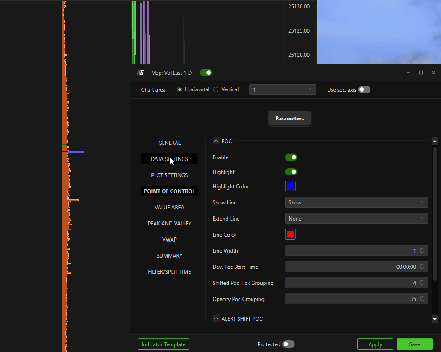Maximize the indicator settings window
The width and height of the screenshot is (441, 352).
point(421,72)
